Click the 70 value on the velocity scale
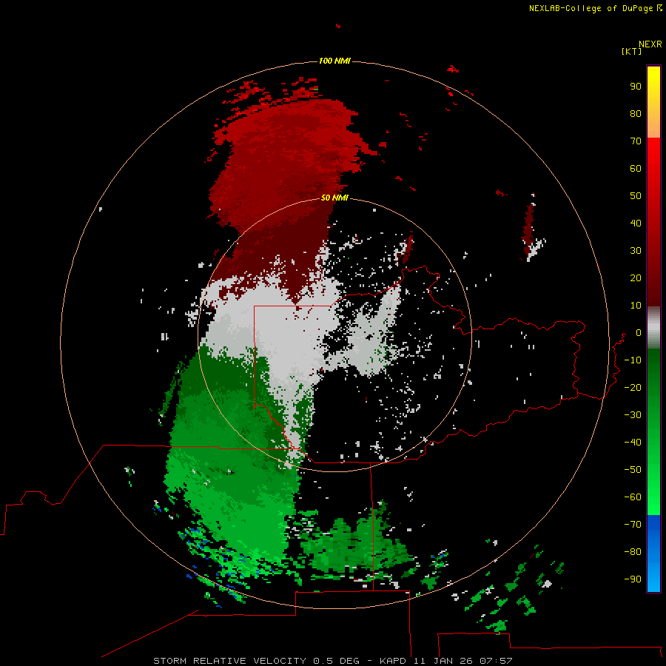The height and width of the screenshot is (666, 666). point(636,141)
